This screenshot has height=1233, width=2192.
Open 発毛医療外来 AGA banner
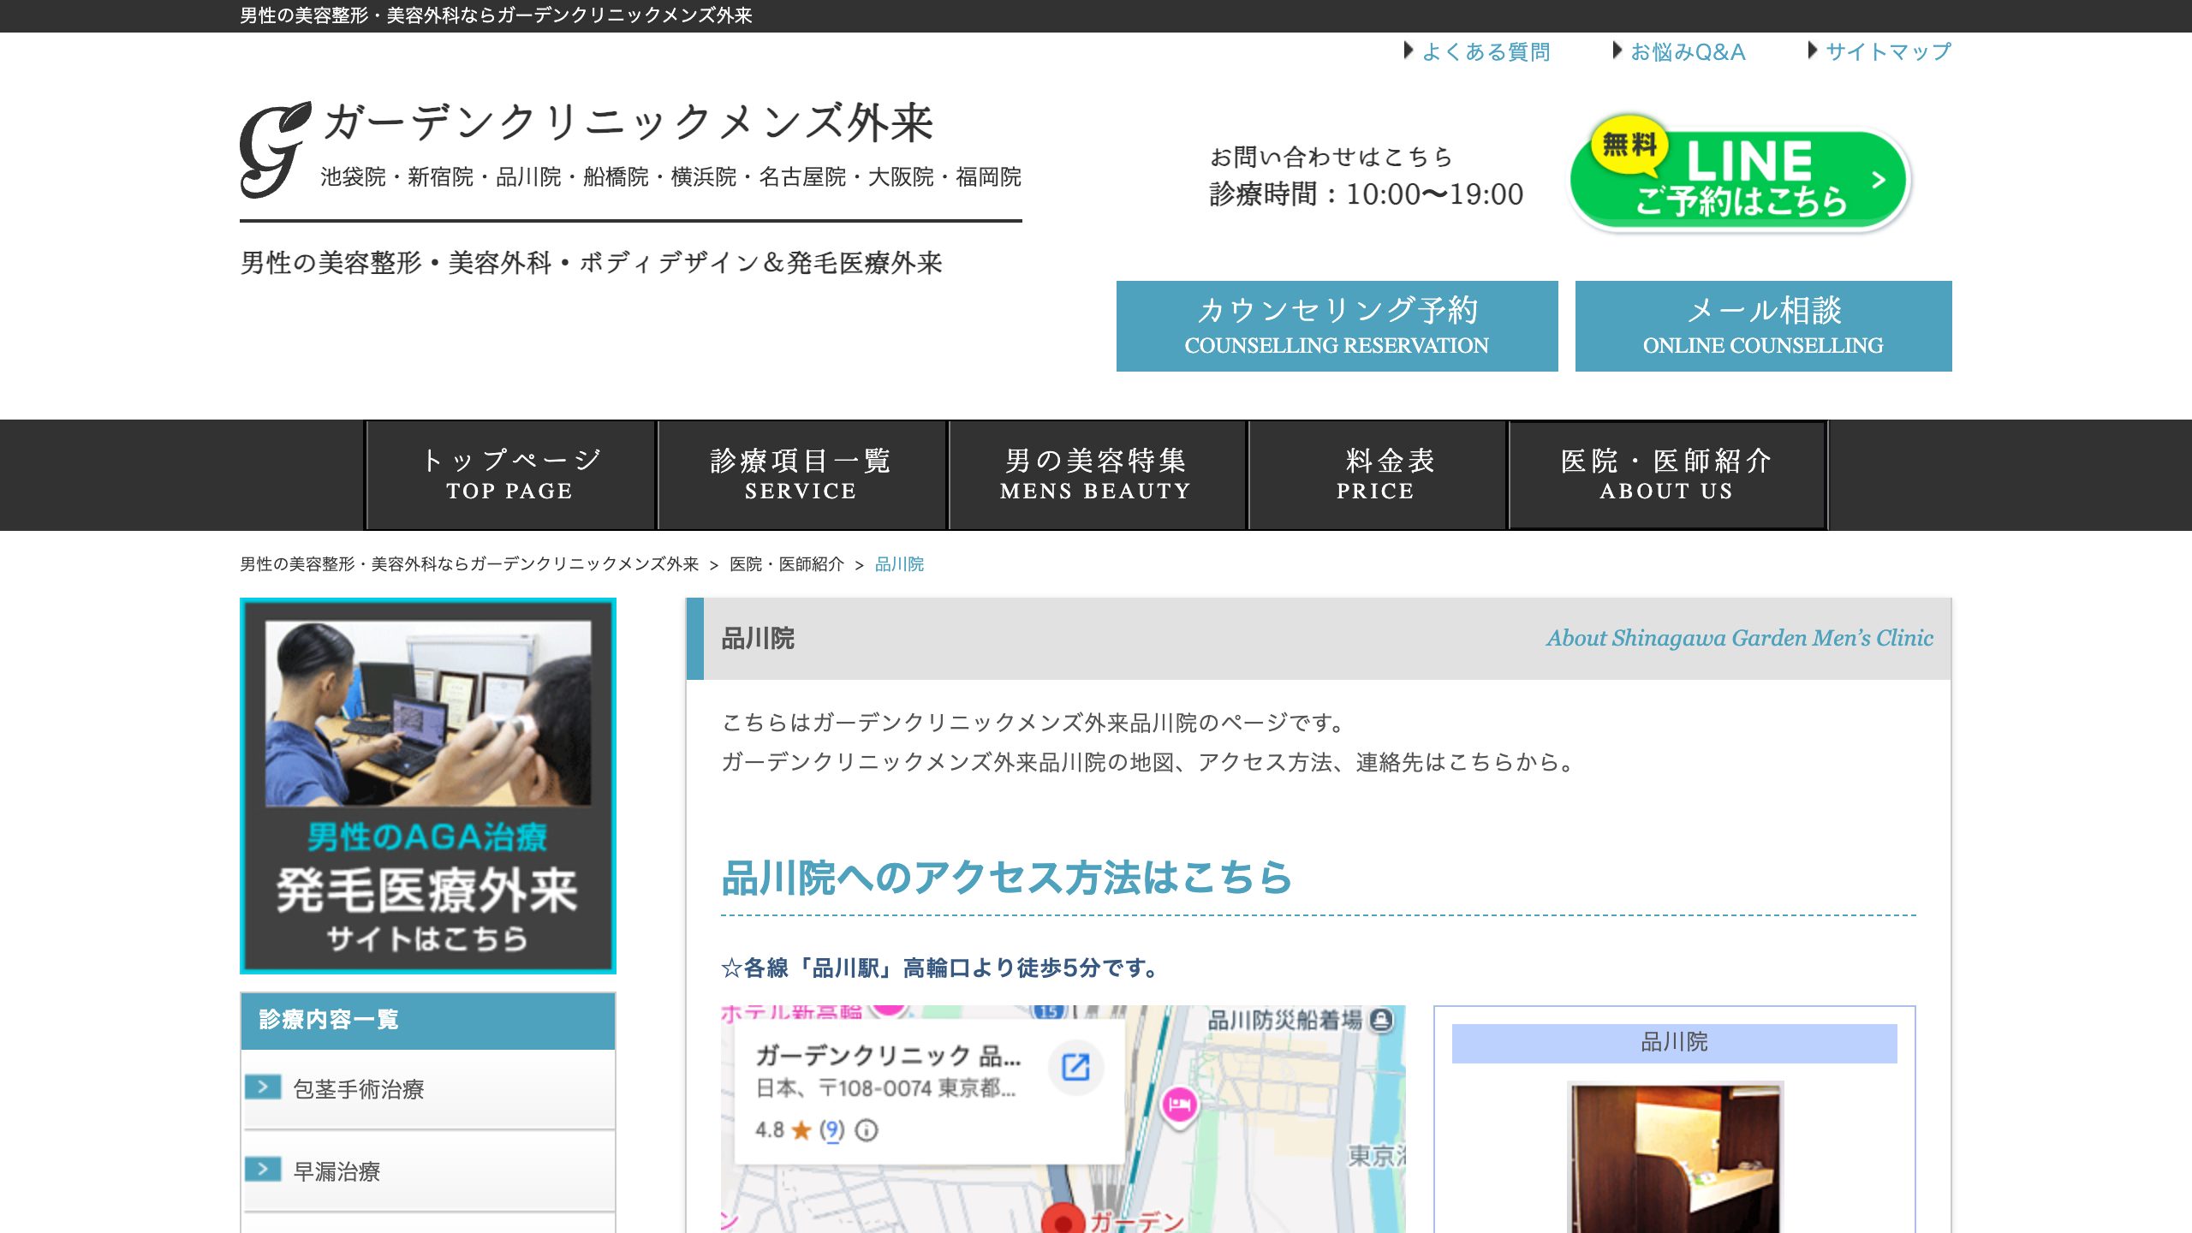click(428, 785)
